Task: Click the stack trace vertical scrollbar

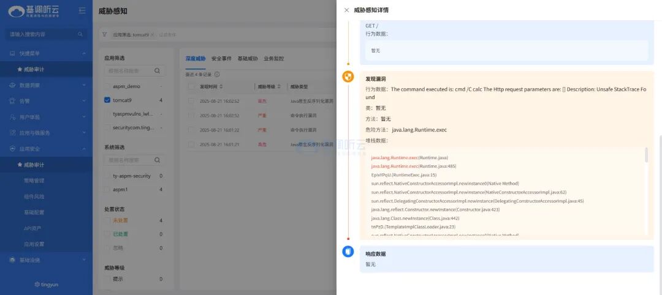Action: pyautogui.click(x=646, y=155)
